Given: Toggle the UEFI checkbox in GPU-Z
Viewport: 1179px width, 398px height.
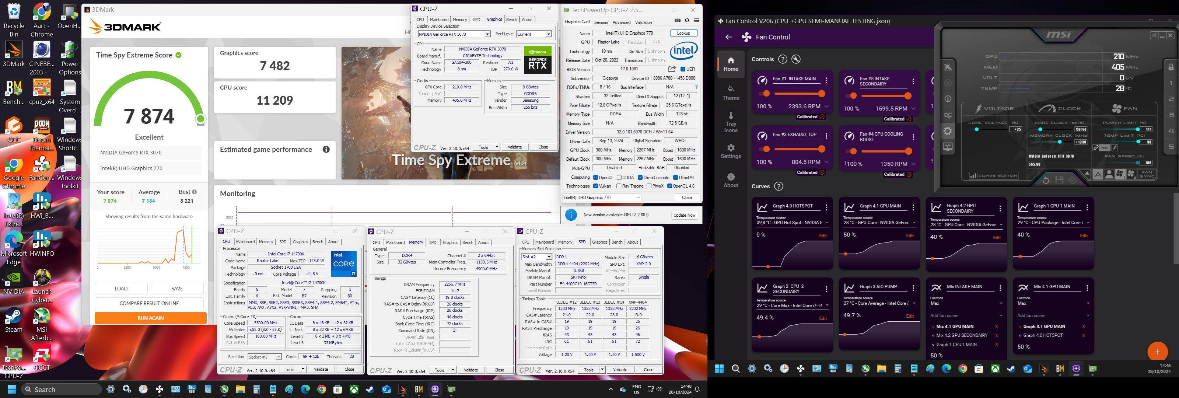Looking at the screenshot, I should 683,69.
